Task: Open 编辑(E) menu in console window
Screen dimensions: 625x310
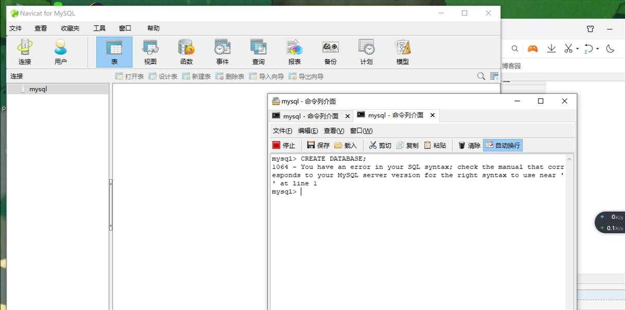Action: click(308, 131)
